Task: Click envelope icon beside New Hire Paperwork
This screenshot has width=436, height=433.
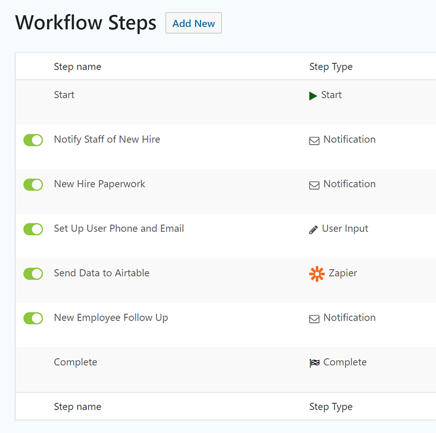Action: tap(314, 185)
